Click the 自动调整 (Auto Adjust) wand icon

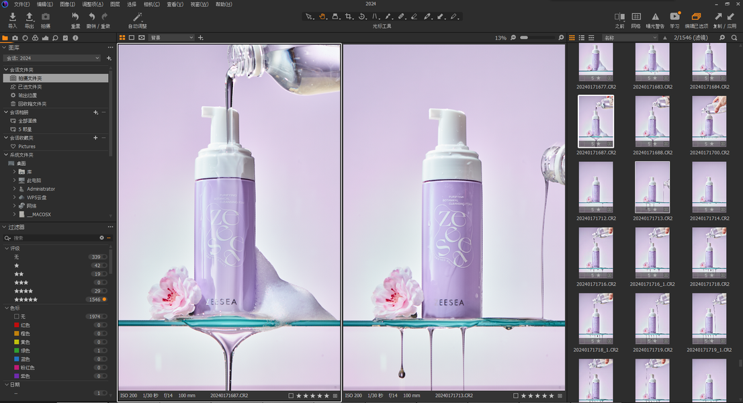coord(138,17)
